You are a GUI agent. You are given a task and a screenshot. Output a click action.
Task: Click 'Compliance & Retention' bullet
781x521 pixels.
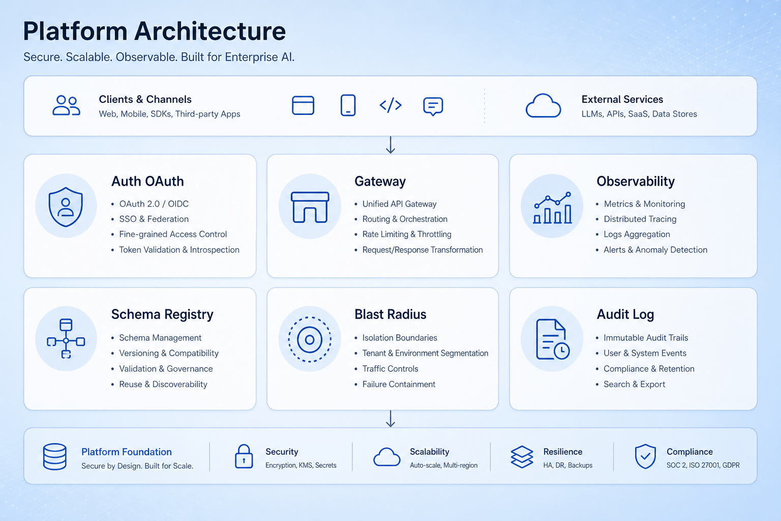point(649,369)
